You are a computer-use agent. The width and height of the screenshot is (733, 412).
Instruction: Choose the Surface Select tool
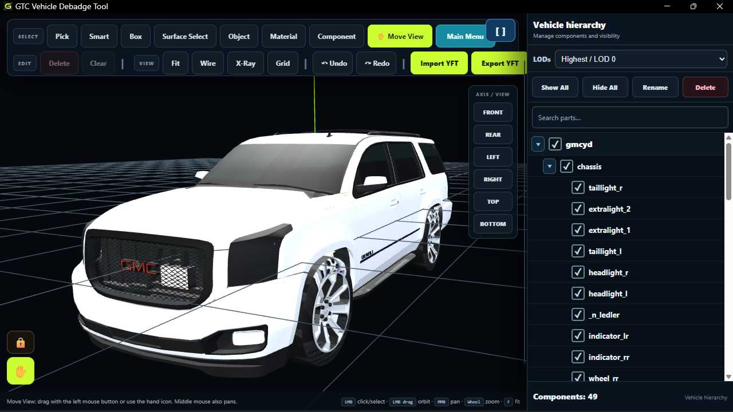(x=185, y=36)
